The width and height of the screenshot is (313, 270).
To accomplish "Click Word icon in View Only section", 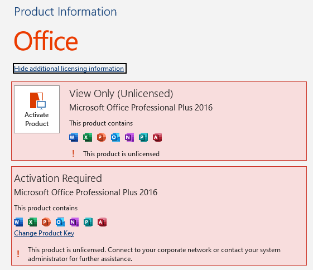I will click(74, 137).
